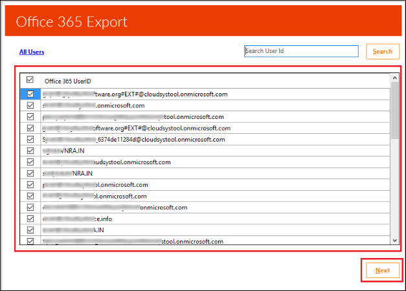The width and height of the screenshot is (406, 291).
Task: Uncheck the row ending 'oudsystool.onmicrosoft.com'
Action: click(x=30, y=162)
